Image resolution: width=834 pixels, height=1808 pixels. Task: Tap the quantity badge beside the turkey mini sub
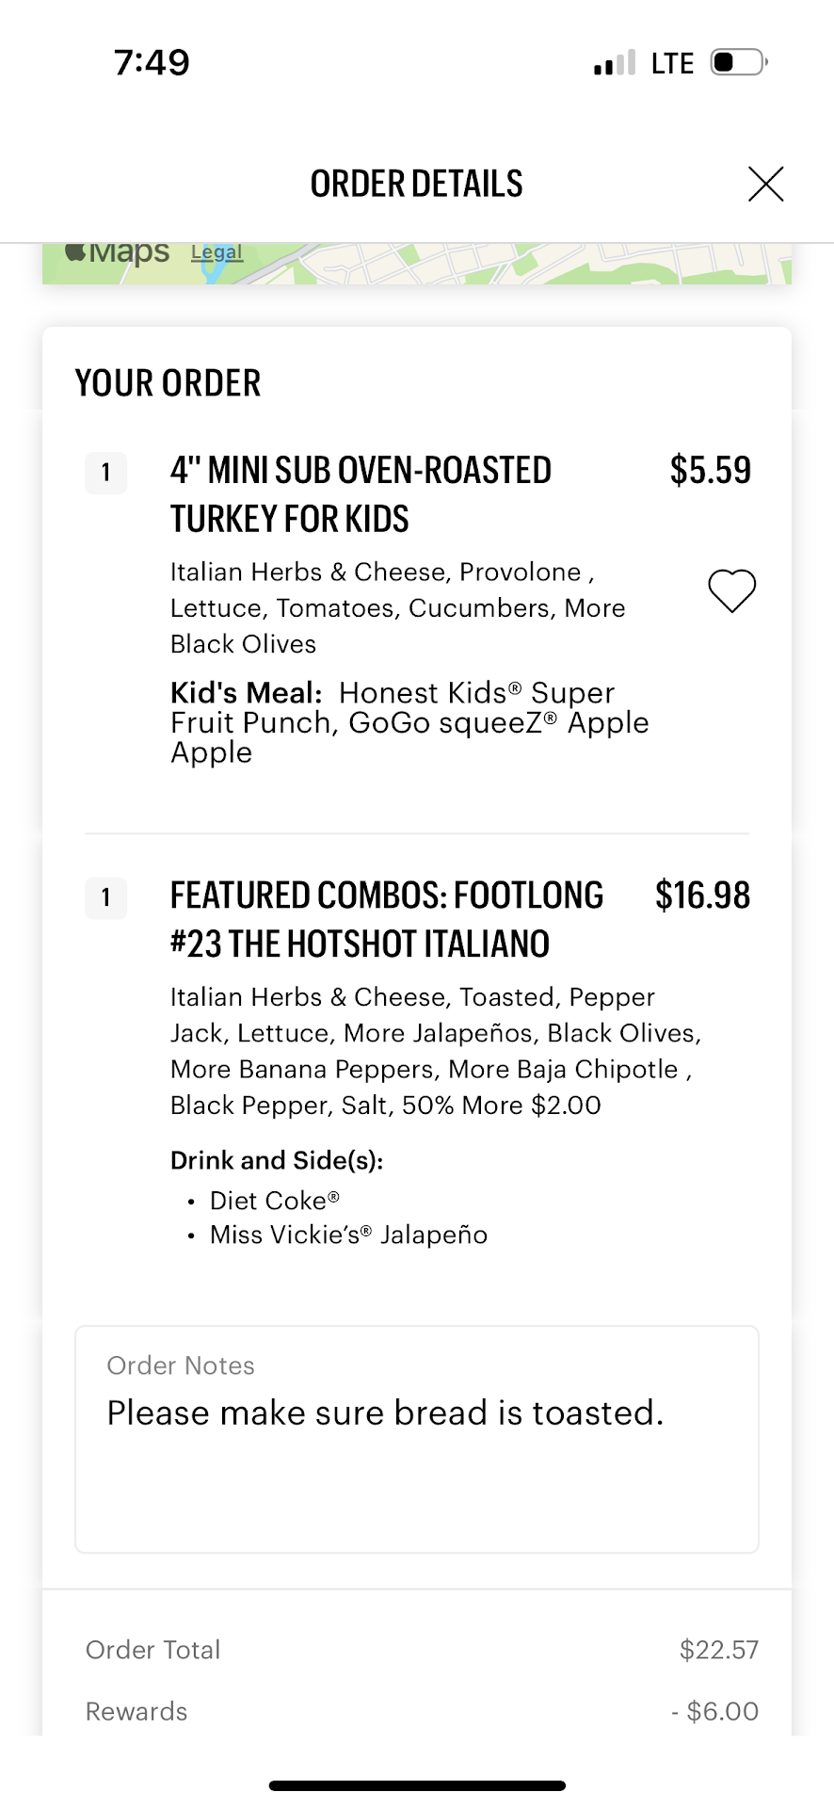[x=106, y=472]
